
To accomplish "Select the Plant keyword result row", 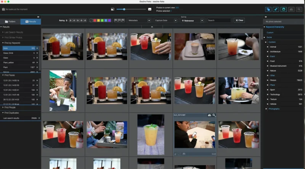I will (x=19, y=67).
